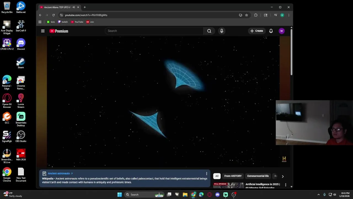This screenshot has height=199, width=353.
Task: Go back in Chrome
Action: tap(40, 15)
